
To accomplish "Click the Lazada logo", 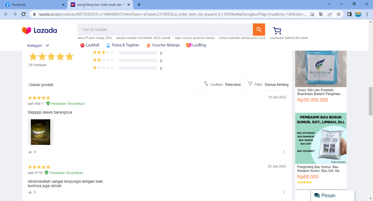I will (39, 31).
